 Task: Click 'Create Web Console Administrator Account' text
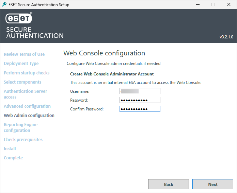(112, 74)
